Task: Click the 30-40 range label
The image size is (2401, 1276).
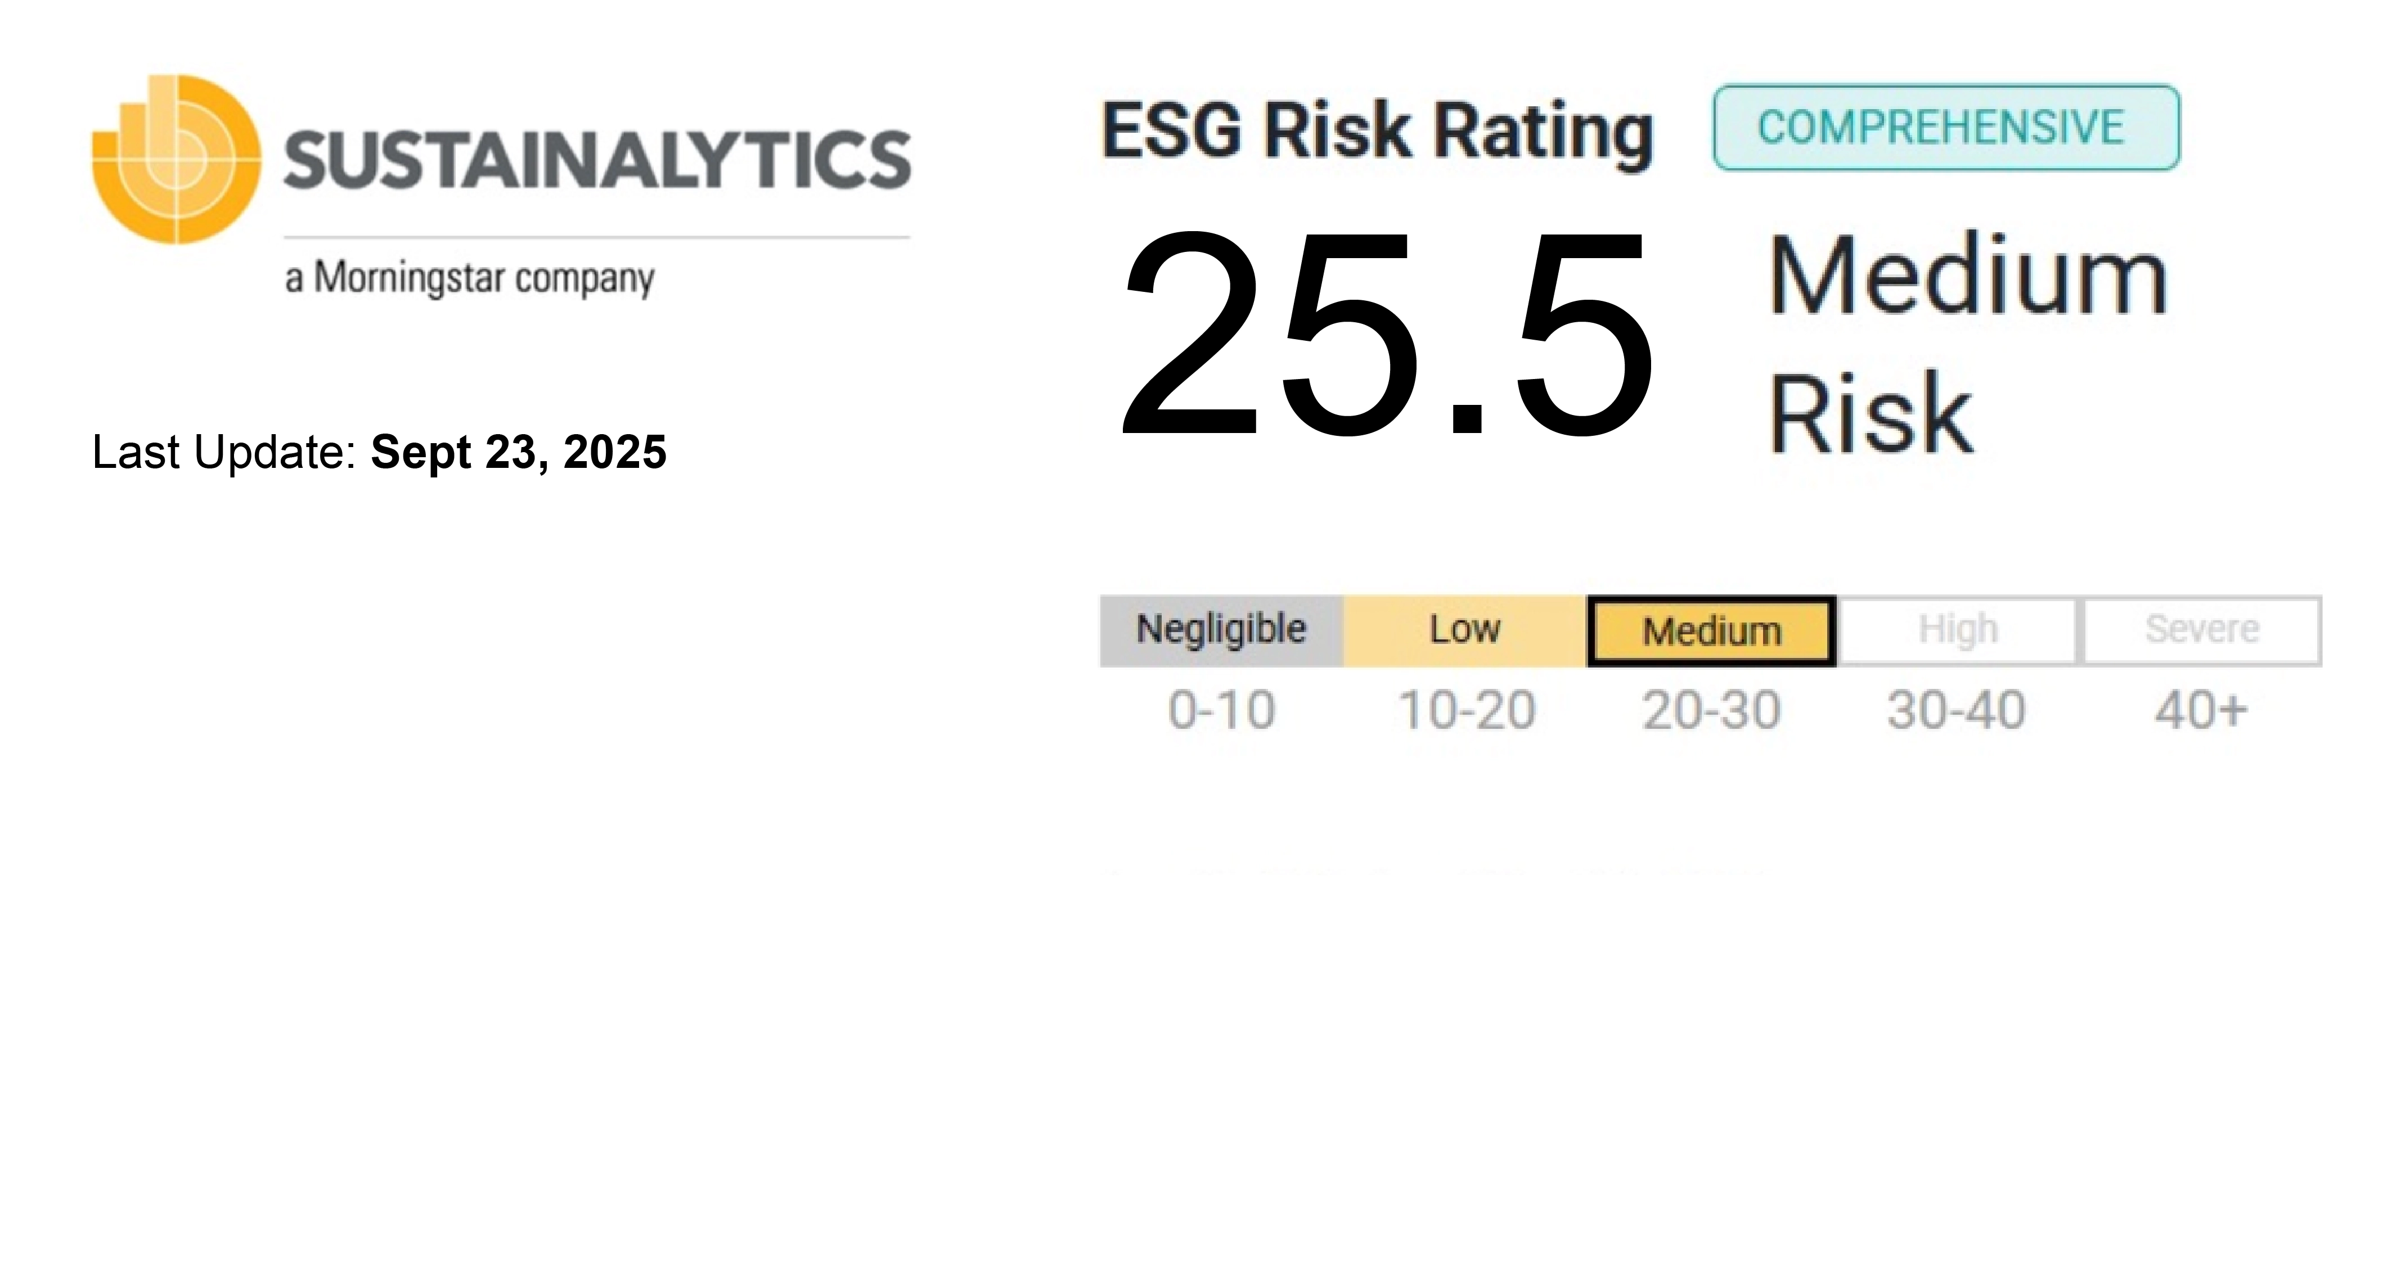Action: click(x=1957, y=710)
